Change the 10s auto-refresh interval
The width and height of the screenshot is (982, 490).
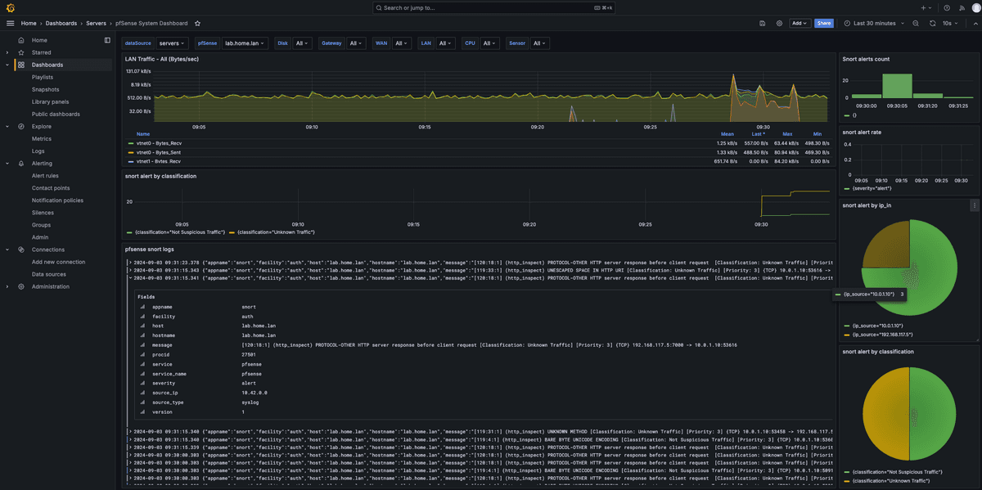point(949,23)
